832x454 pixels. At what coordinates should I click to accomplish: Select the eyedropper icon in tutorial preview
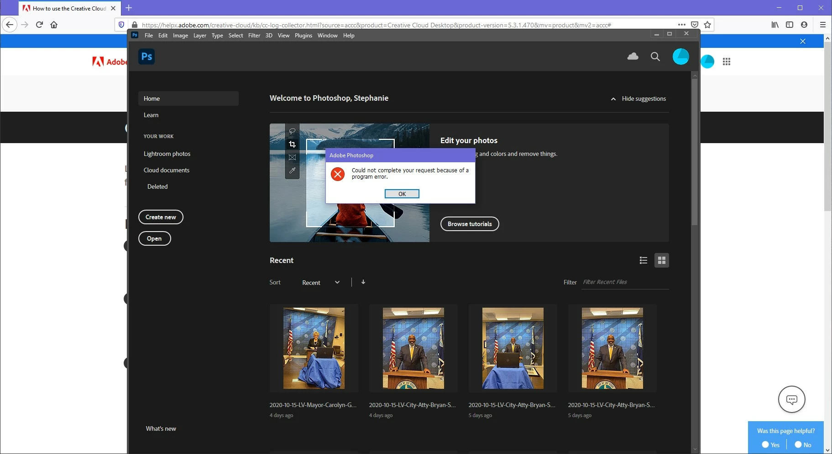[x=292, y=170]
